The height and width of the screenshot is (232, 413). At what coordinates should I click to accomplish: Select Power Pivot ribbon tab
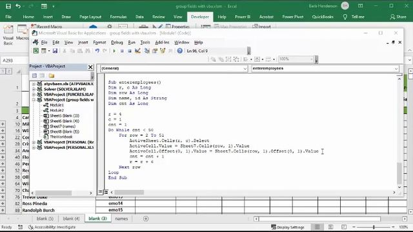(x=292, y=17)
